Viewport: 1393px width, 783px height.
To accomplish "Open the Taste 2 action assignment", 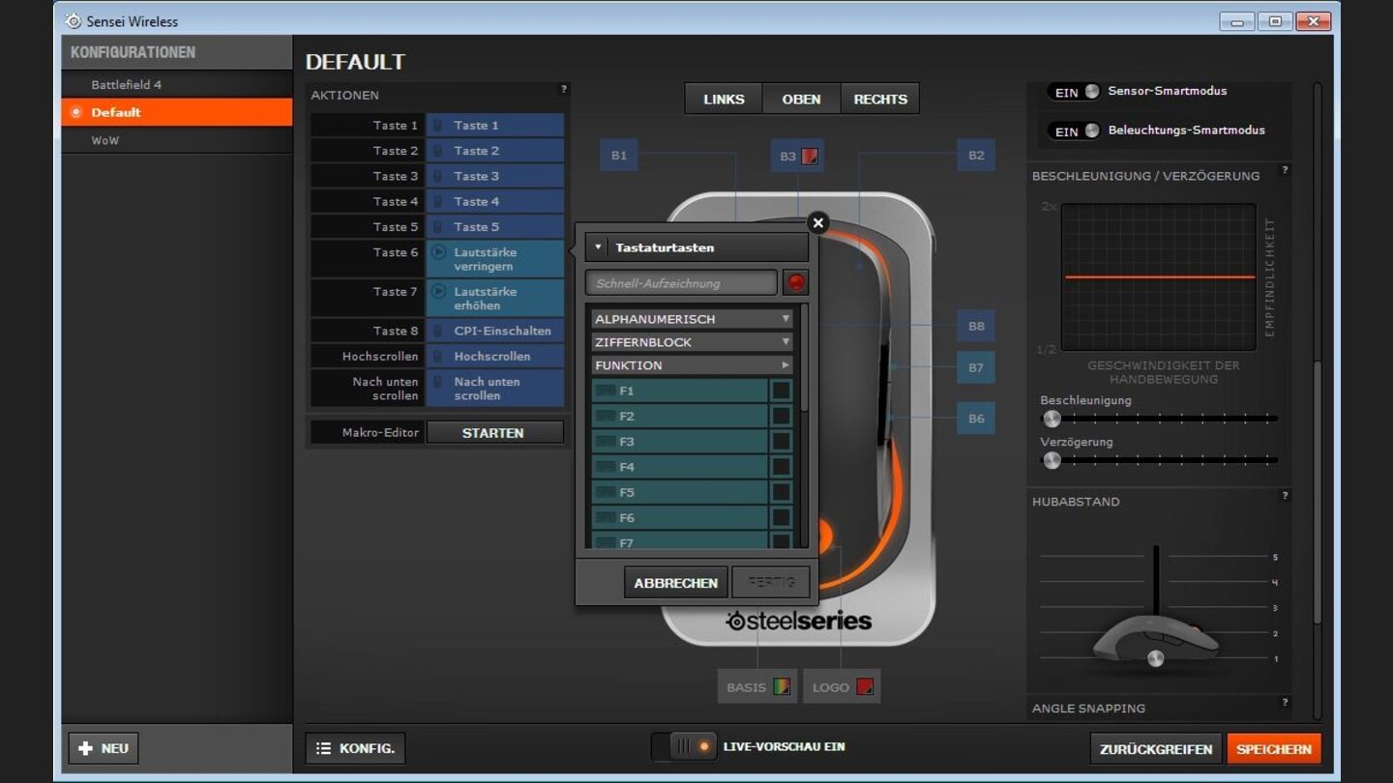I will pos(494,150).
